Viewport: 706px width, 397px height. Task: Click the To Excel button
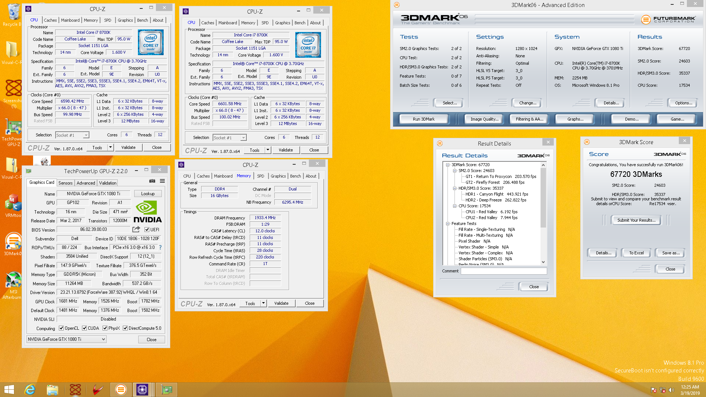point(636,253)
